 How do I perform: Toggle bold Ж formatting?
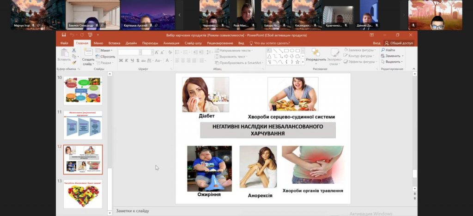click(x=121, y=60)
